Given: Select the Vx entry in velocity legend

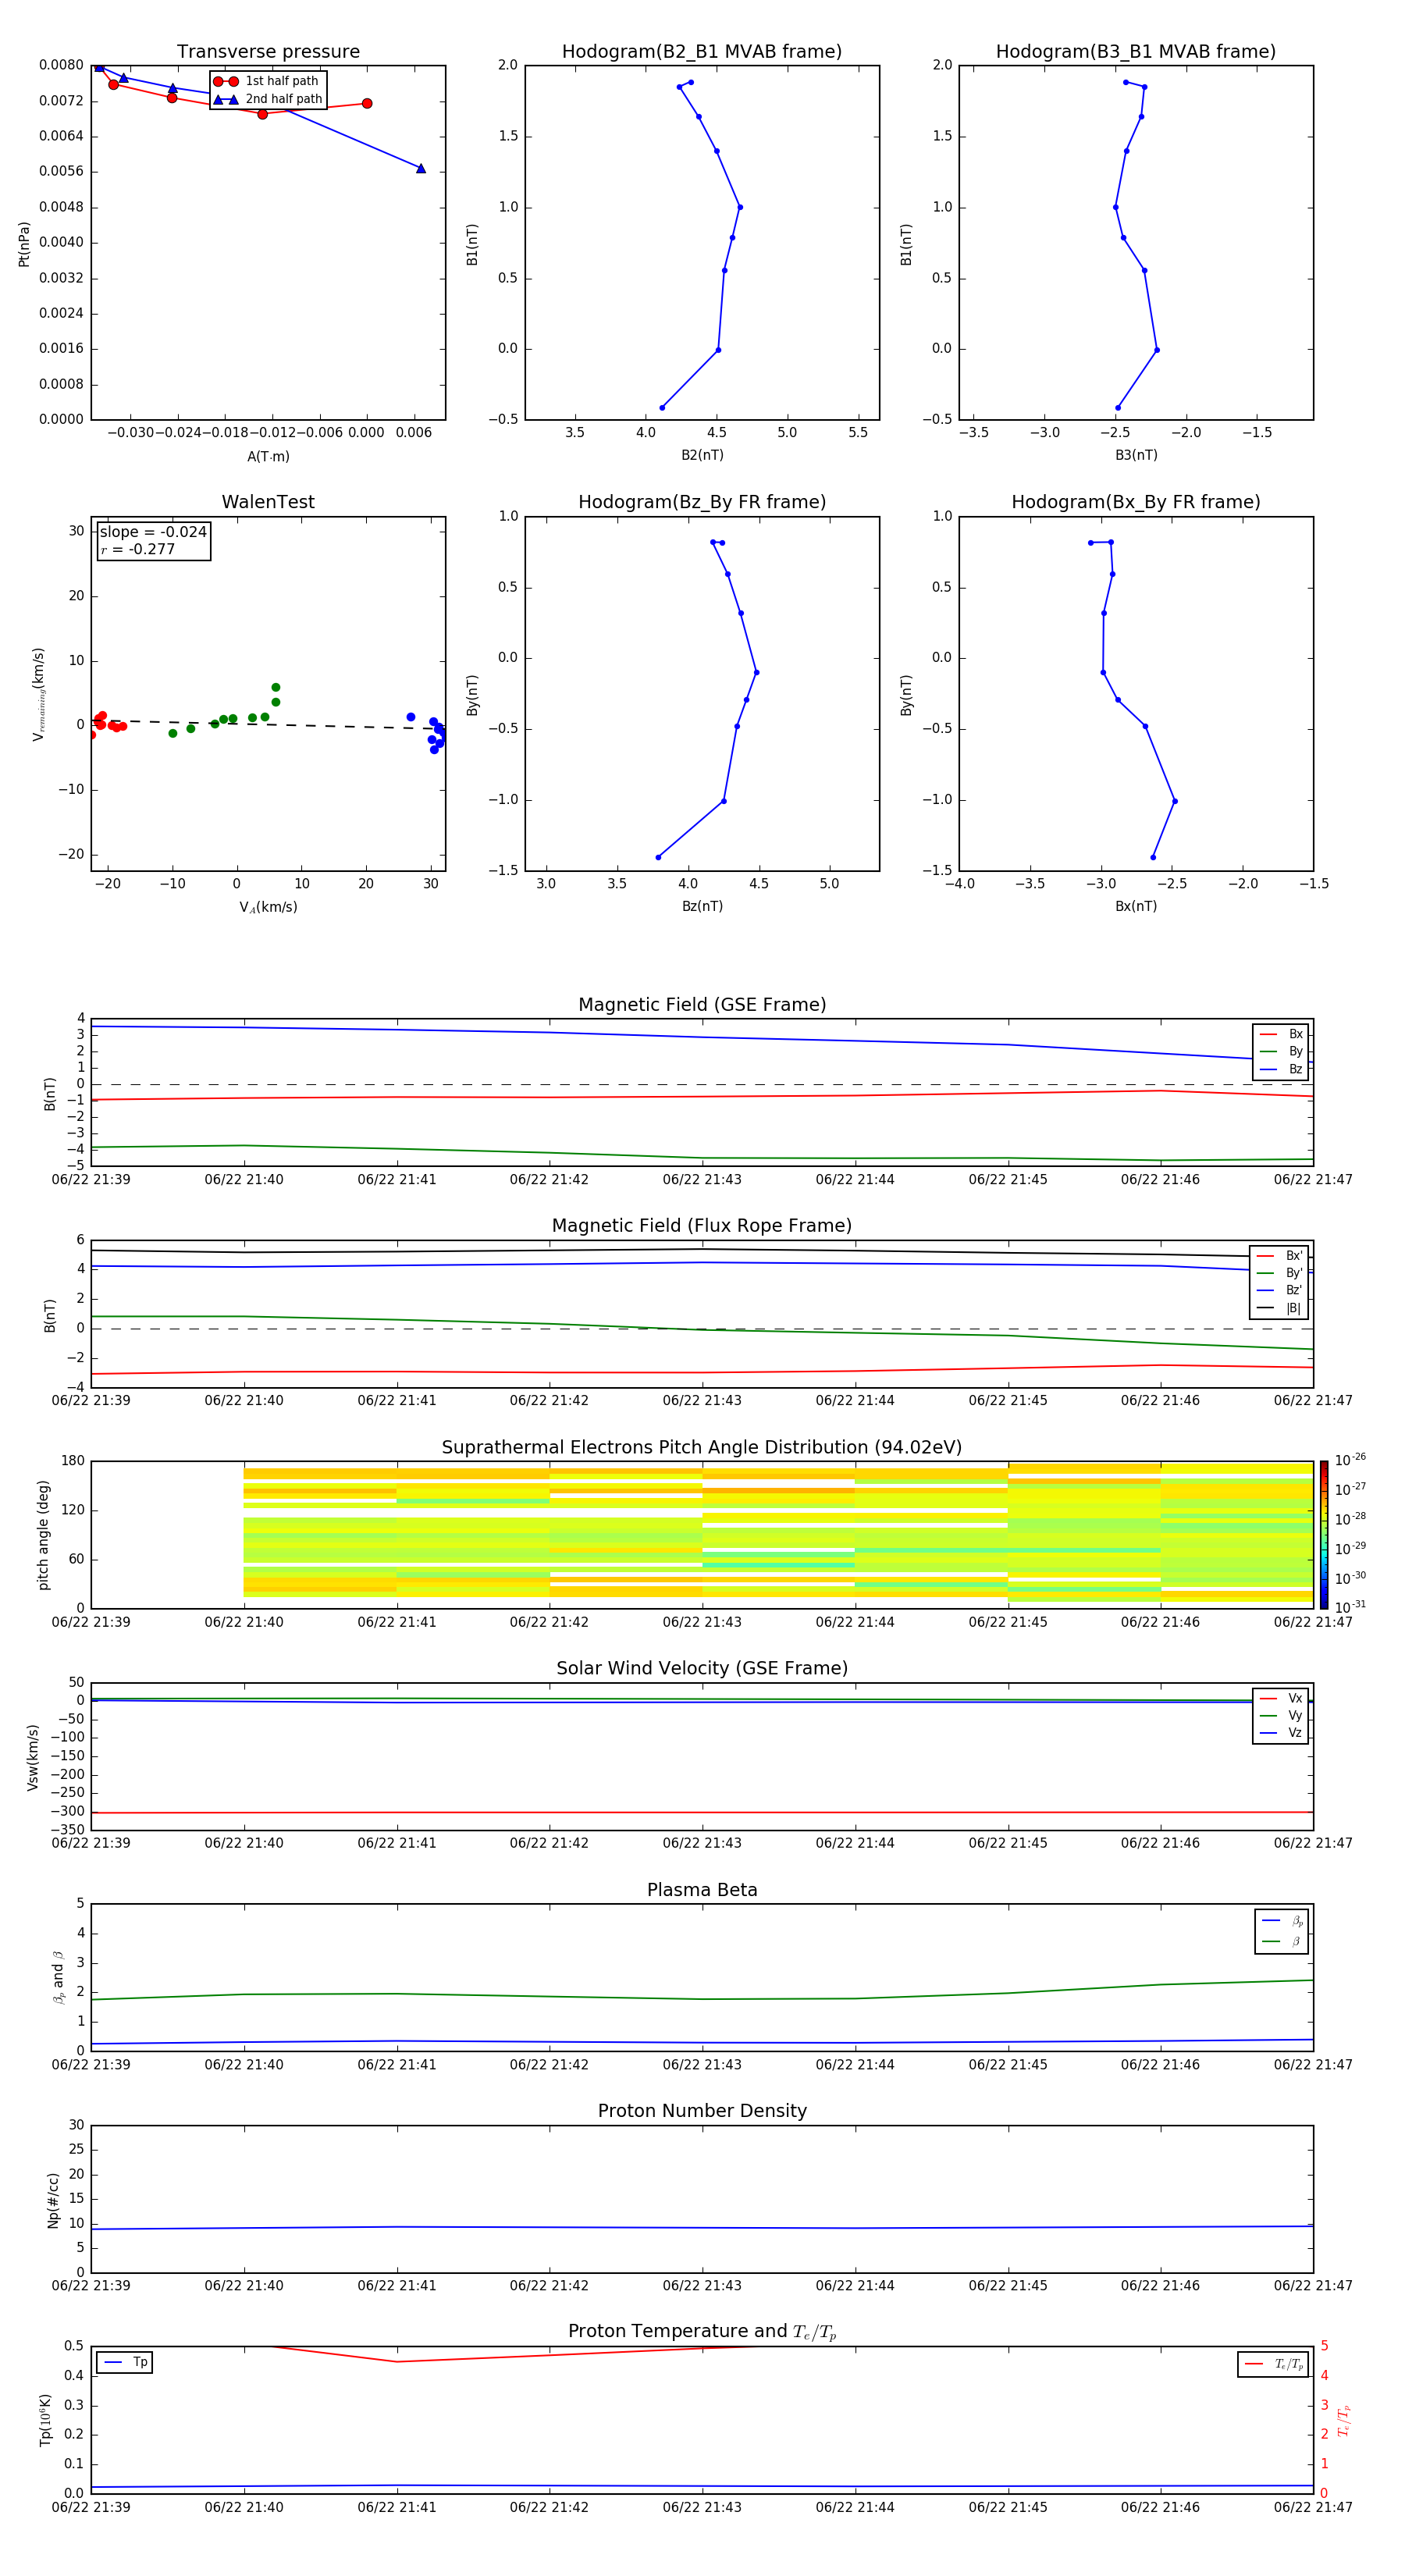Looking at the screenshot, I should pyautogui.click(x=1281, y=1698).
